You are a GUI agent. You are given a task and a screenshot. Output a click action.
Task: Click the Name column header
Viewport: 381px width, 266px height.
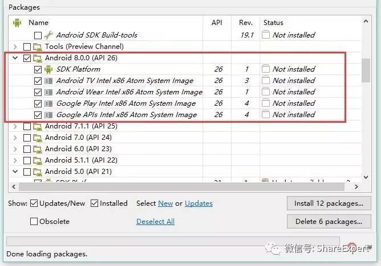[38, 23]
